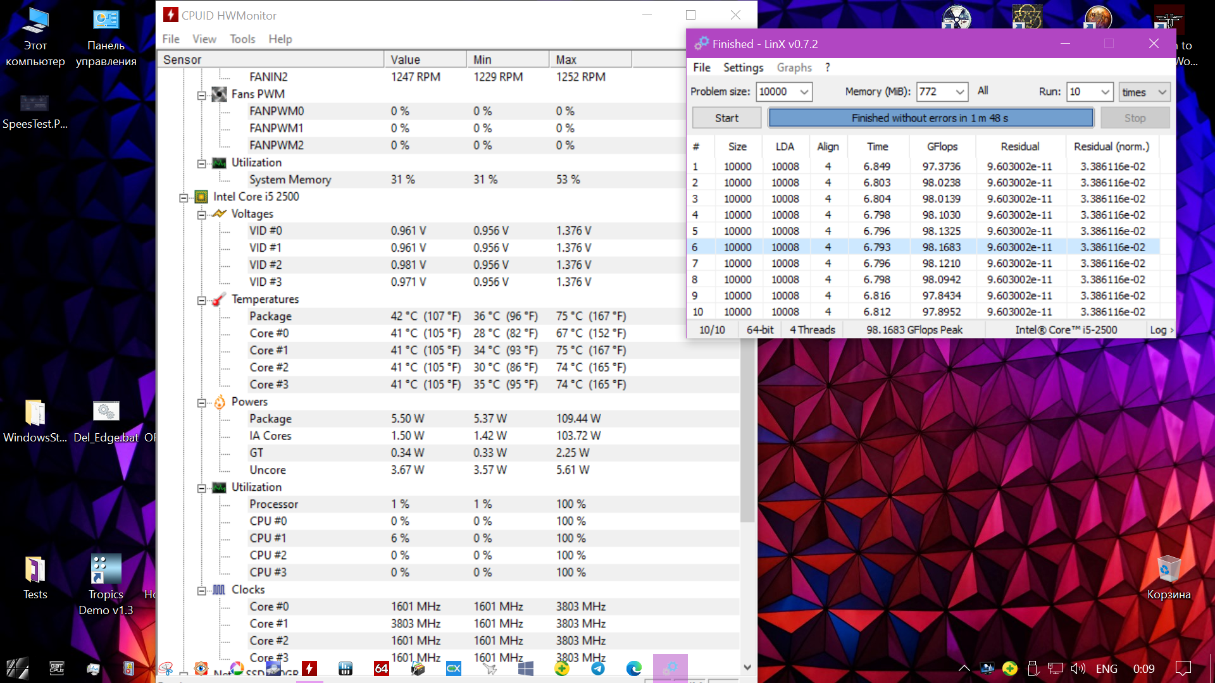Screen dimensions: 1215x683
Task: Open LinX Settings menu
Action: pos(743,68)
